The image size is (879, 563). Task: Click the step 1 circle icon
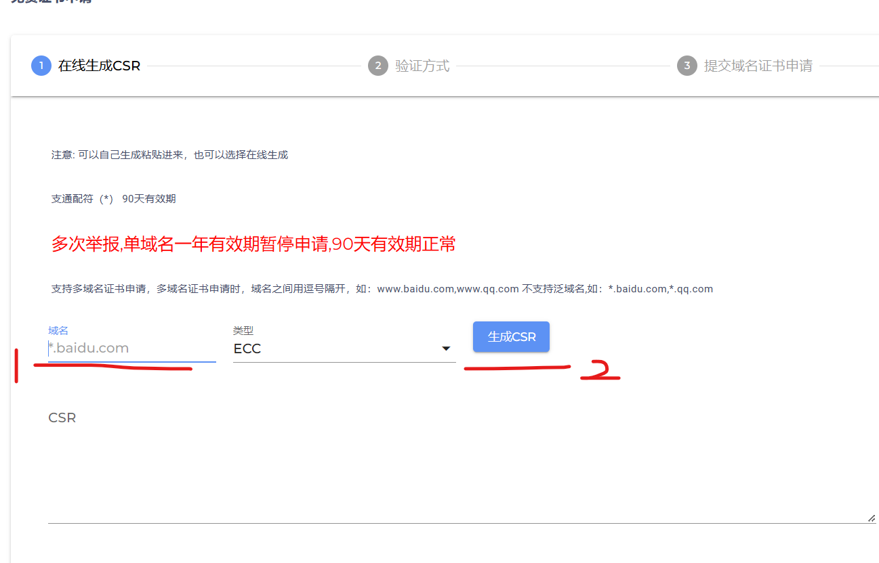[x=41, y=66]
